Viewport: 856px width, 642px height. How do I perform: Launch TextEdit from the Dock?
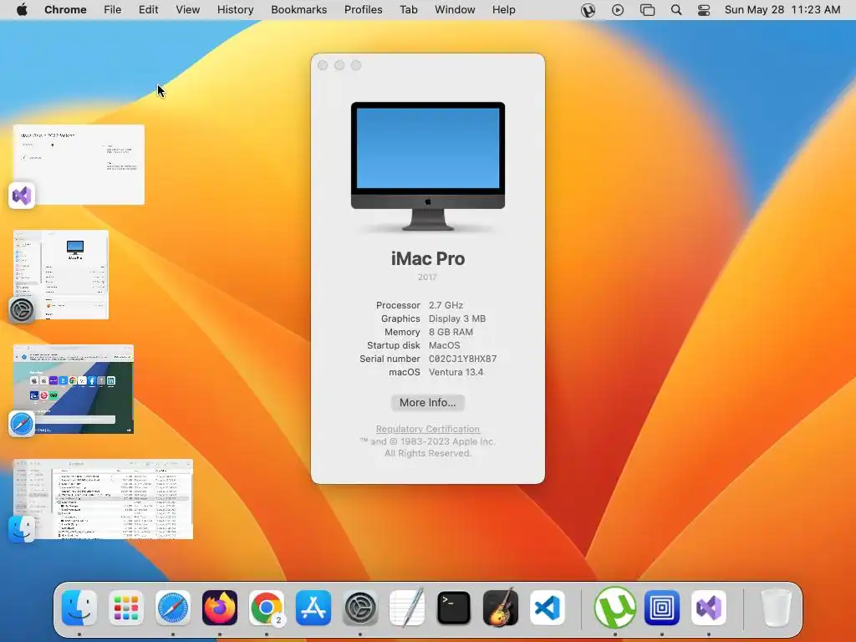click(407, 608)
